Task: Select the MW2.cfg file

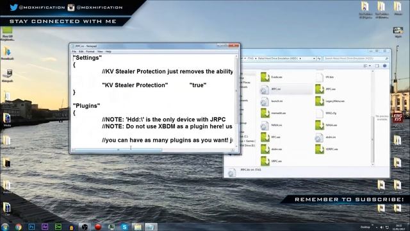Action: (x=326, y=113)
